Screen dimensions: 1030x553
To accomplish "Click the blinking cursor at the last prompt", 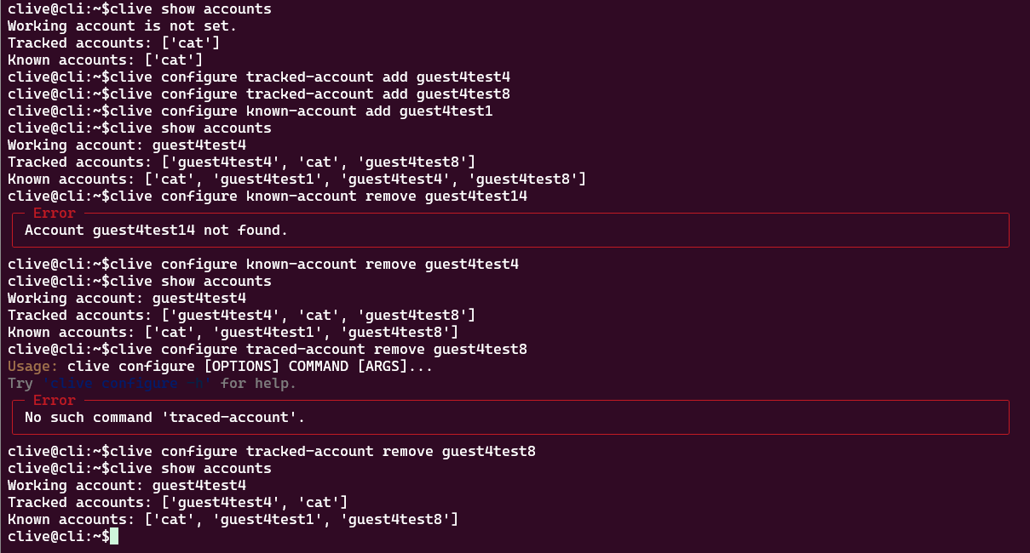I will tap(113, 537).
